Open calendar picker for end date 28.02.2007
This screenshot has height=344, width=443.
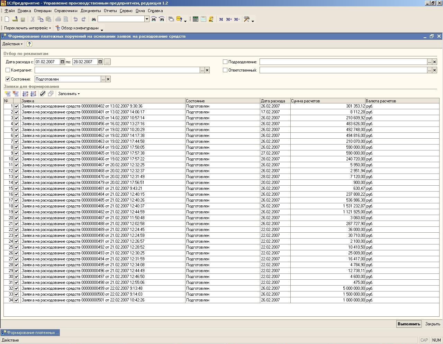pyautogui.click(x=100, y=62)
